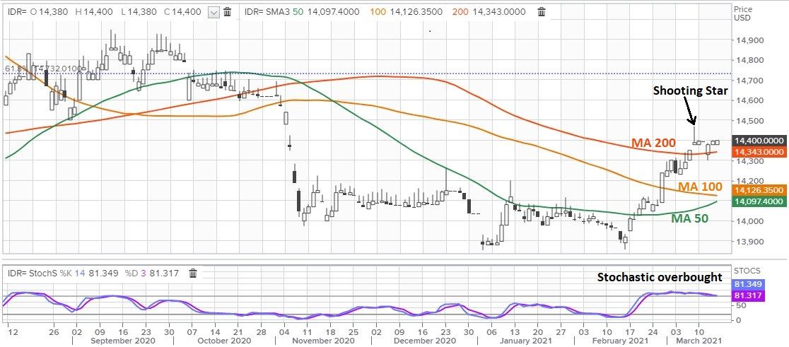Expand the IDR= OHLC series dropdown
The height and width of the screenshot is (347, 789).
tap(214, 12)
